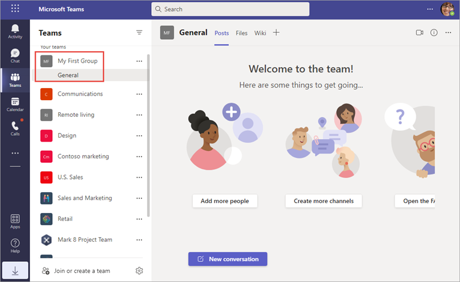The width and height of the screenshot is (460, 282).
Task: Click Join or create a team
Action: coord(76,270)
